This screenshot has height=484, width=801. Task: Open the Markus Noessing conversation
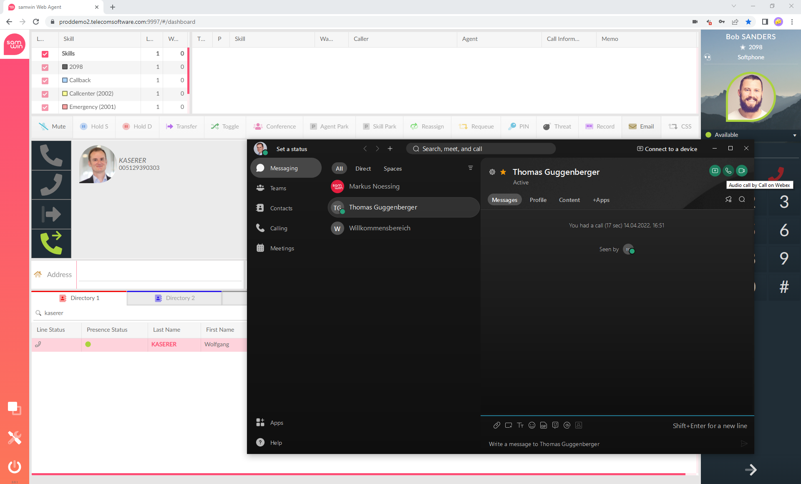(x=403, y=187)
